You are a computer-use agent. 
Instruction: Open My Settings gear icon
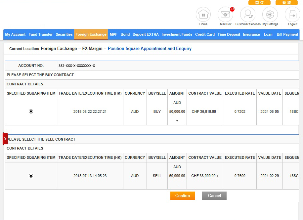(x=270, y=15)
